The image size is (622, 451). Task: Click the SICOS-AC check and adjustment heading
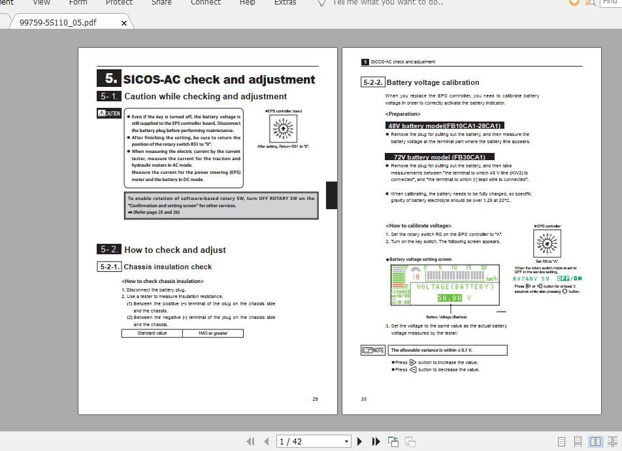219,79
